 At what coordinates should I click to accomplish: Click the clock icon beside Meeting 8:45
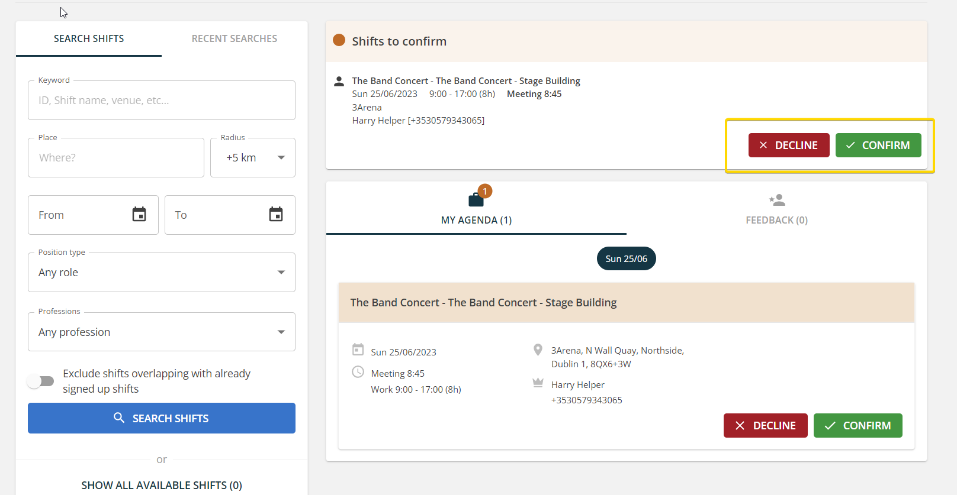[358, 372]
